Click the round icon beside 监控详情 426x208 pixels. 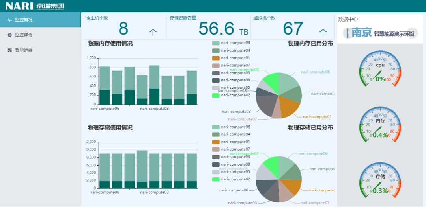click(x=10, y=35)
